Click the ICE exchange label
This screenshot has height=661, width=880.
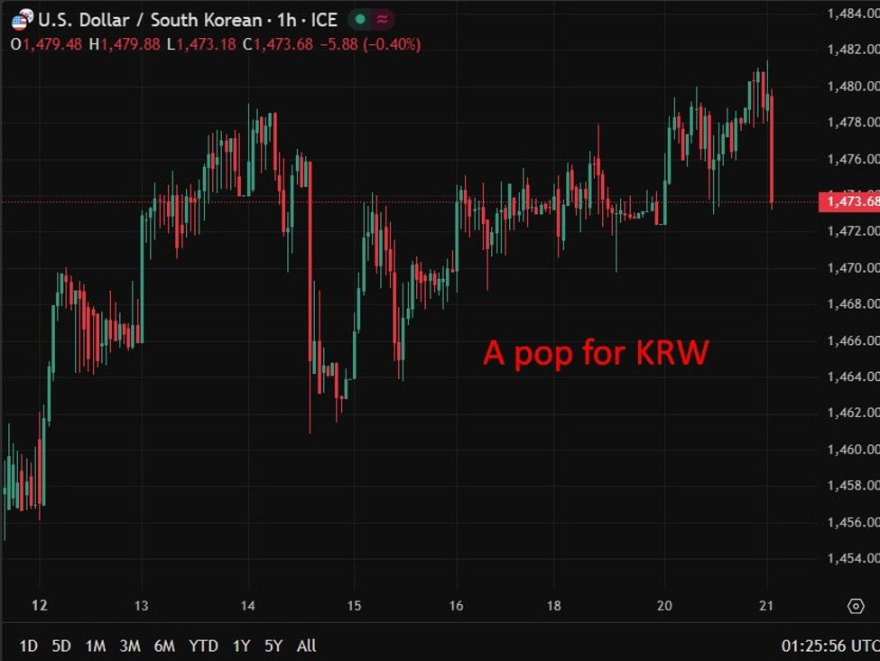(x=323, y=19)
